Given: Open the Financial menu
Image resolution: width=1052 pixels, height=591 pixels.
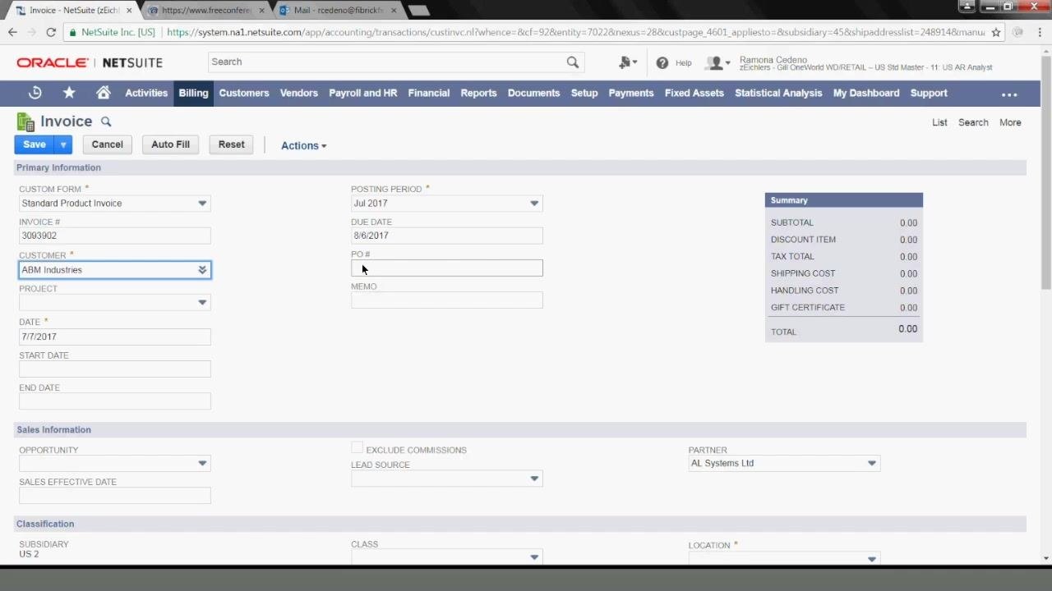Looking at the screenshot, I should pyautogui.click(x=429, y=93).
